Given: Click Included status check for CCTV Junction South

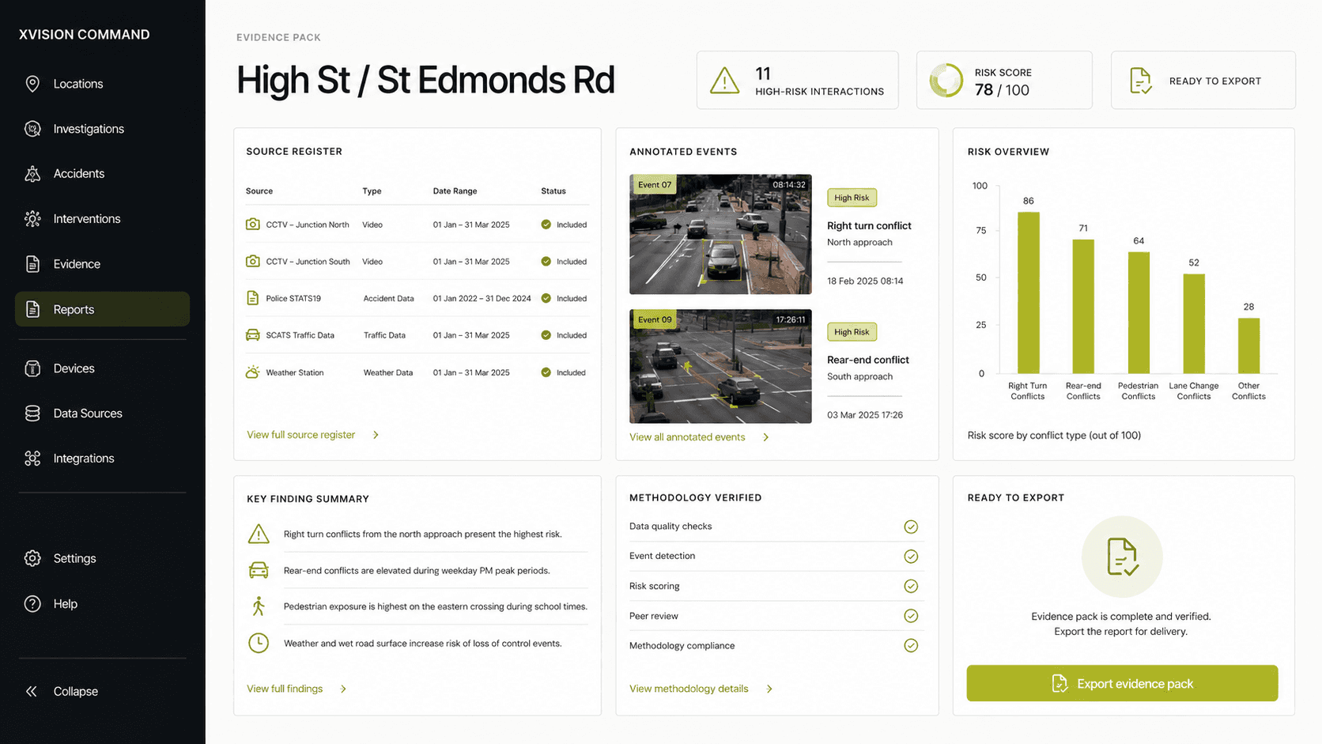Looking at the screenshot, I should click(546, 262).
